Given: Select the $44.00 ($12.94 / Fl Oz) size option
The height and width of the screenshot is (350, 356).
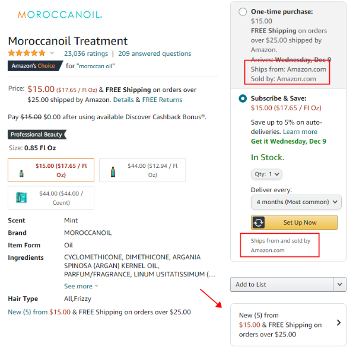Looking at the screenshot, I should tap(142, 170).
